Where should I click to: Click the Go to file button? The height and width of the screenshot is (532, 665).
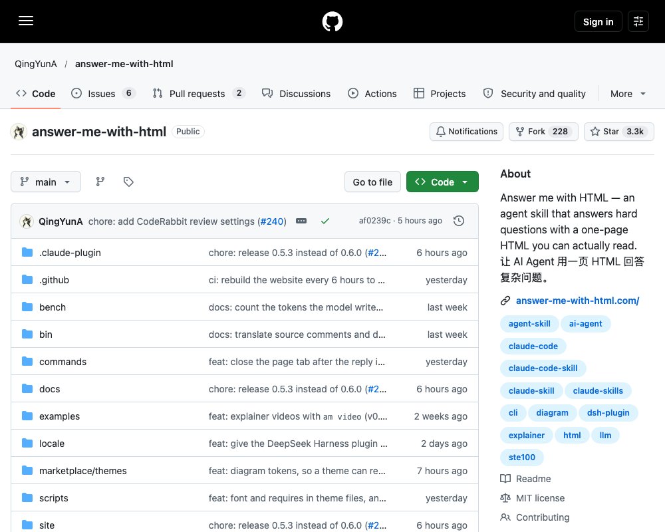[x=372, y=182]
